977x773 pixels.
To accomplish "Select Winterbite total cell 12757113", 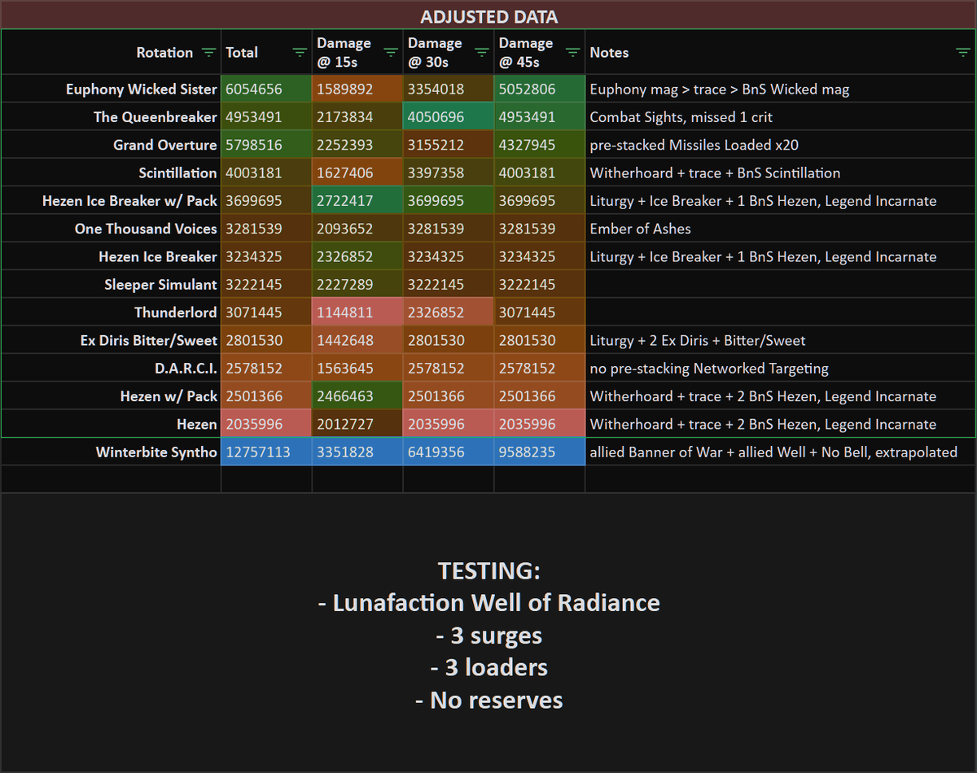I will coord(266,452).
